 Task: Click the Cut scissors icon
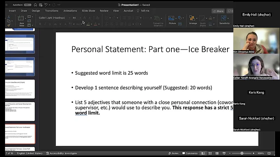click(9, 17)
